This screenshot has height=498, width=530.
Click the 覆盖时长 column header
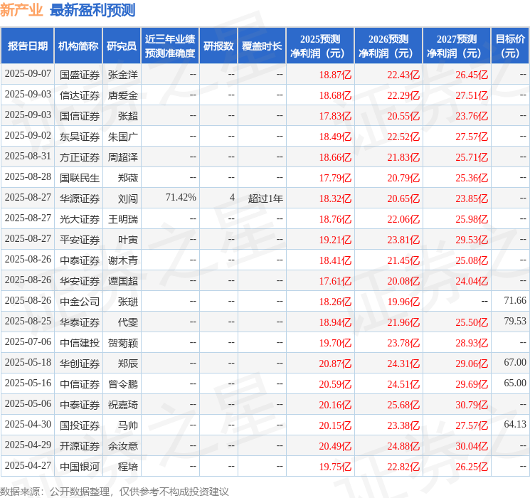tap(262, 46)
